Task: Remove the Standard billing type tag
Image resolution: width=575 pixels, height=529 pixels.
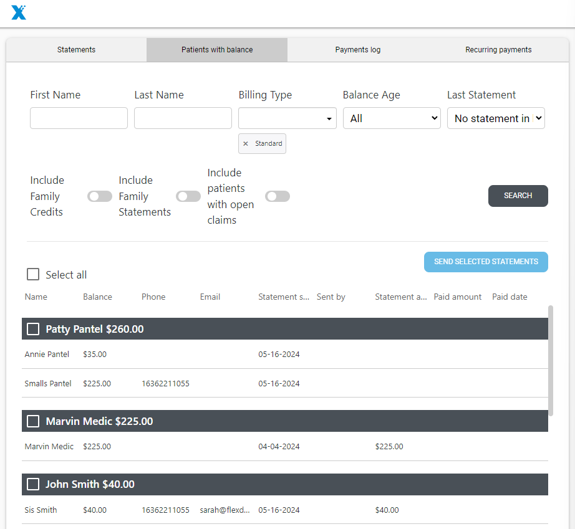Action: [245, 143]
